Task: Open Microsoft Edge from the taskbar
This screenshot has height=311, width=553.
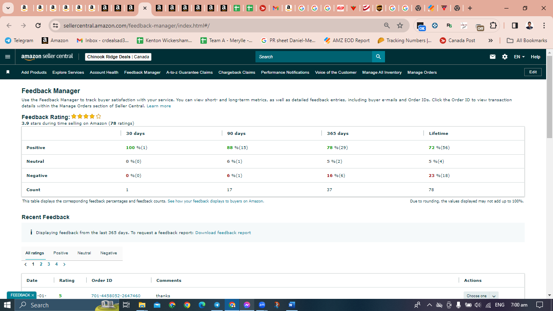Action: (202, 305)
